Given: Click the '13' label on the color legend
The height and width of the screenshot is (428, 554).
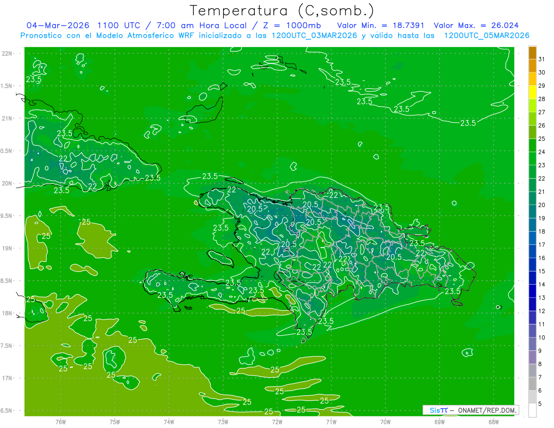Looking at the screenshot, I should point(542,298).
